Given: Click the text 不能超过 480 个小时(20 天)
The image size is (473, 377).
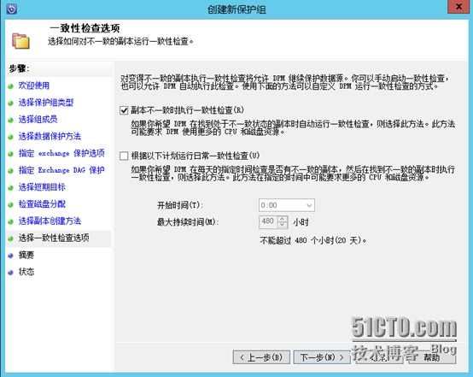Looking at the screenshot, I should tap(313, 240).
